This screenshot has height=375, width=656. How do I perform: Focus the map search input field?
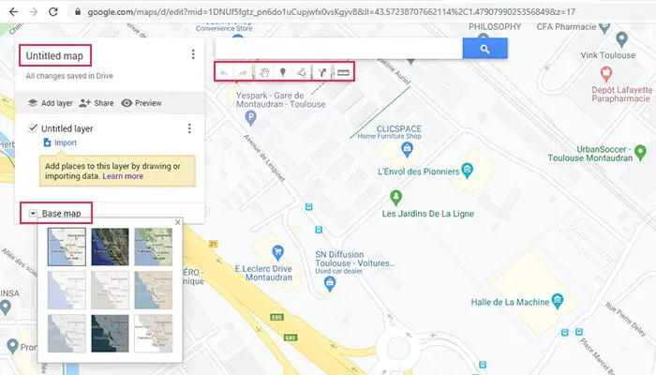click(x=339, y=49)
